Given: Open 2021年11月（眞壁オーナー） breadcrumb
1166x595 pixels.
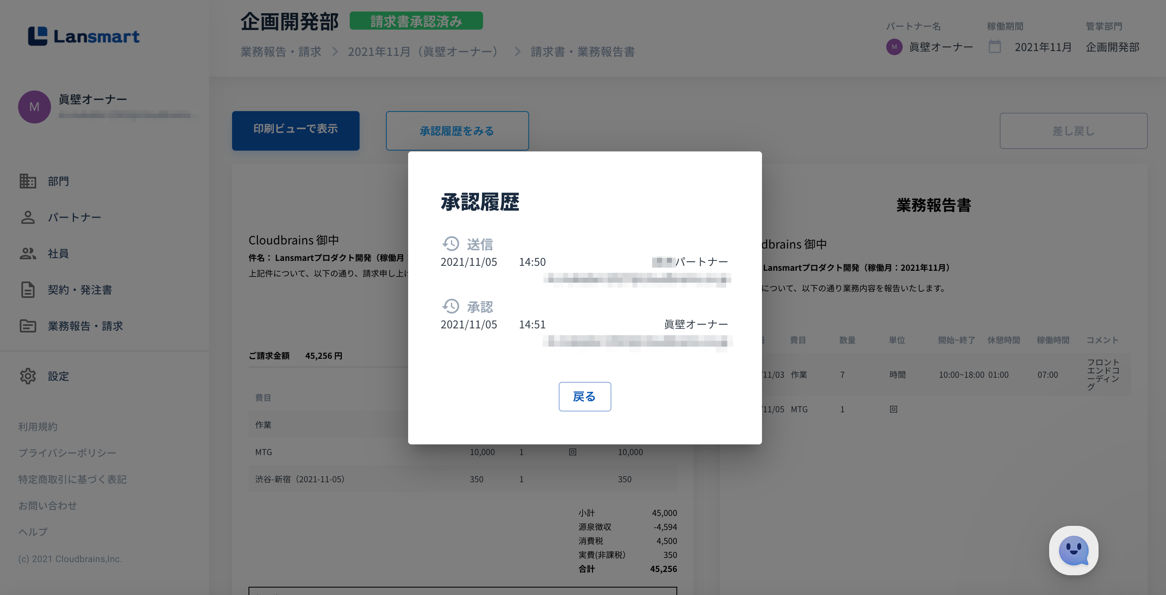Looking at the screenshot, I should pyautogui.click(x=423, y=51).
